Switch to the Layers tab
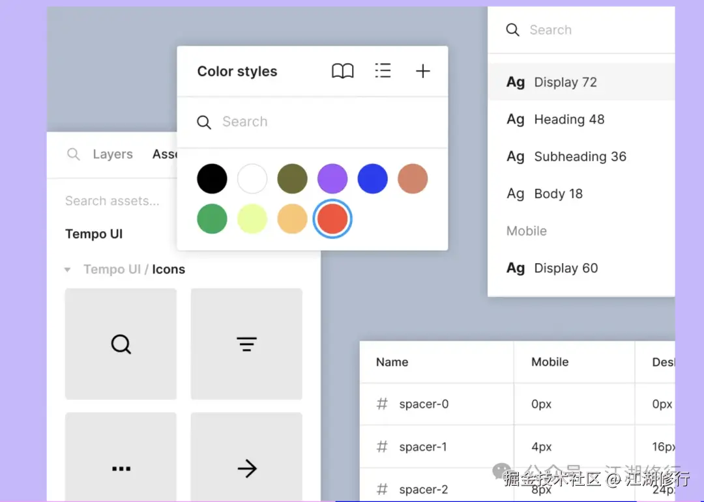 113,154
